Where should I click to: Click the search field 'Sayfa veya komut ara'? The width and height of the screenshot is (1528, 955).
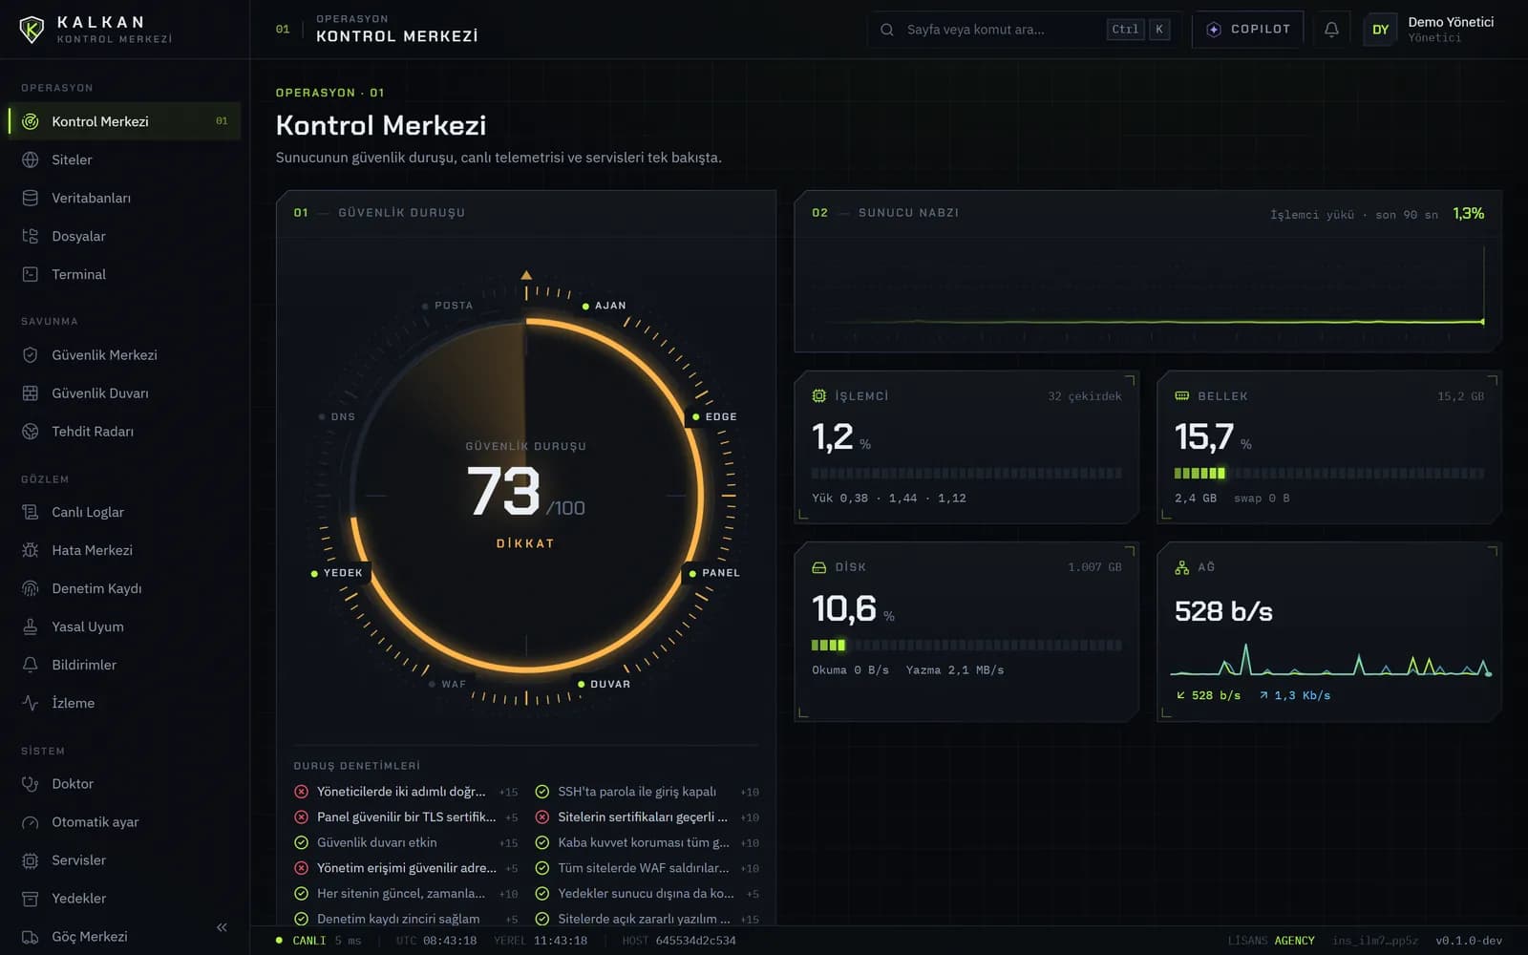(x=1024, y=30)
